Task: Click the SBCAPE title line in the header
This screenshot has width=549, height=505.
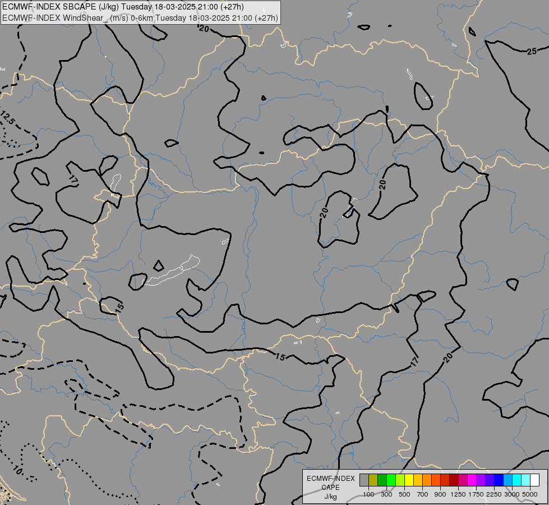Action: [123, 7]
